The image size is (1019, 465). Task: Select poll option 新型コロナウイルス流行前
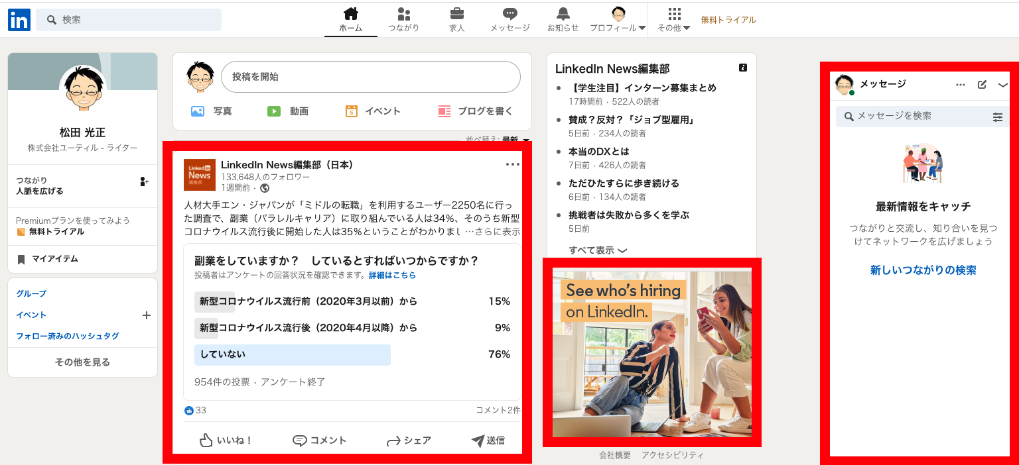(x=352, y=301)
